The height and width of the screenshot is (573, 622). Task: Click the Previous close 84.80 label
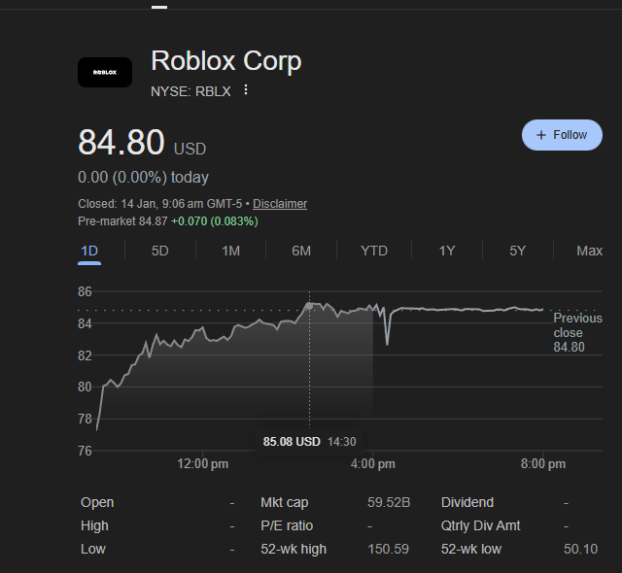[577, 332]
